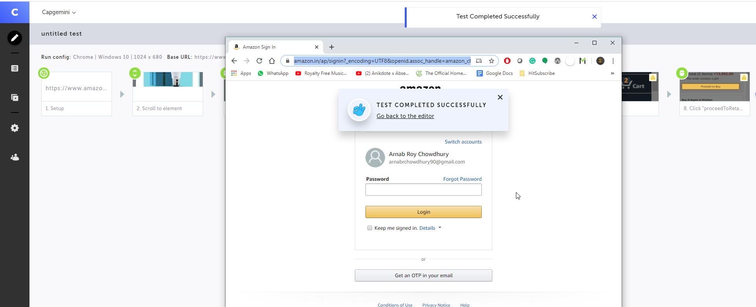
Task: Toggle Keep me signed in checkbox
Action: (370, 228)
